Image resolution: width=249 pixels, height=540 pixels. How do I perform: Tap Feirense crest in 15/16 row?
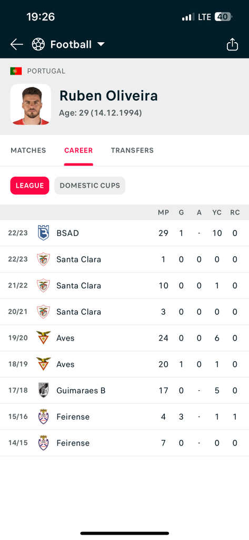click(43, 417)
